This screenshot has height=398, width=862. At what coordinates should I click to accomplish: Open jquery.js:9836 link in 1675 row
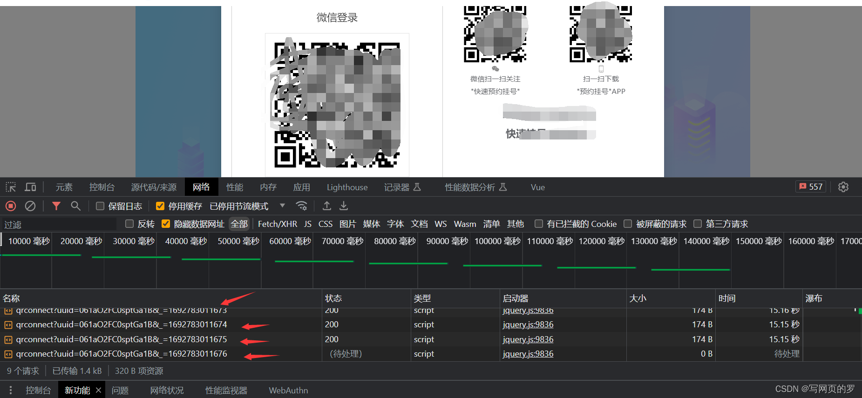pos(528,339)
